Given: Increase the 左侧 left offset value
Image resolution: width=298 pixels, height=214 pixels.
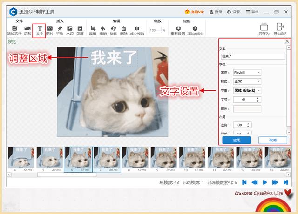Looking at the screenshot, I should 248,124.
